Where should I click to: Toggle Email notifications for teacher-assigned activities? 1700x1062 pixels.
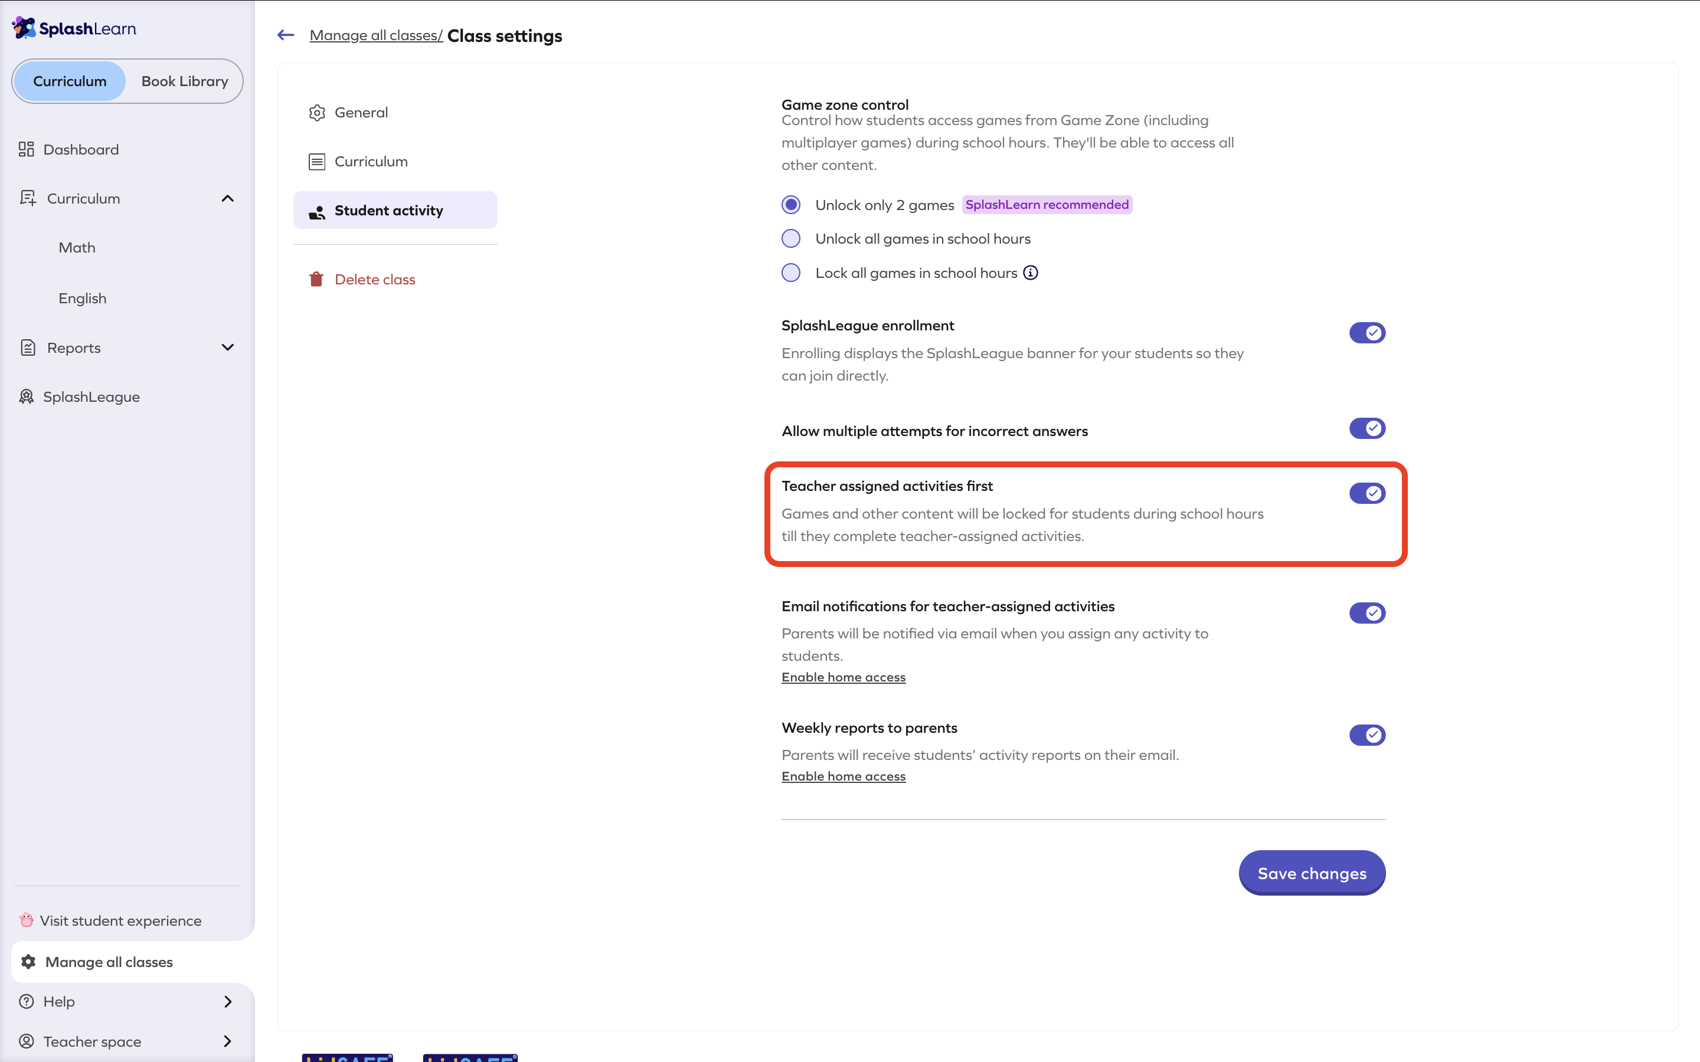point(1367,613)
